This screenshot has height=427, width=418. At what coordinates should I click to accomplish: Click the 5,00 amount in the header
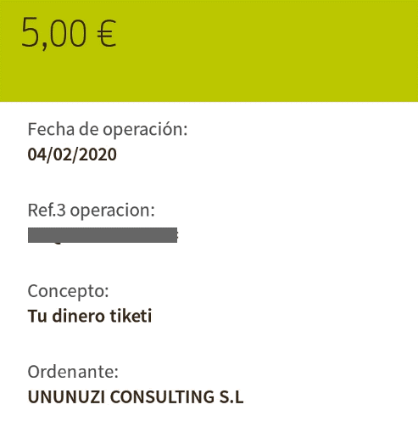(x=53, y=33)
